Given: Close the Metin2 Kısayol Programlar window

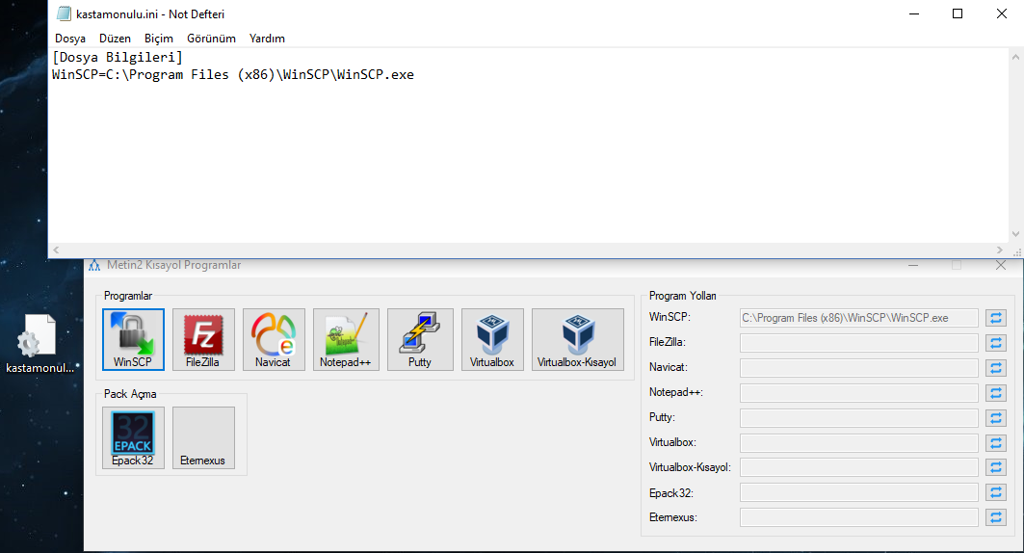Looking at the screenshot, I should (x=1001, y=265).
